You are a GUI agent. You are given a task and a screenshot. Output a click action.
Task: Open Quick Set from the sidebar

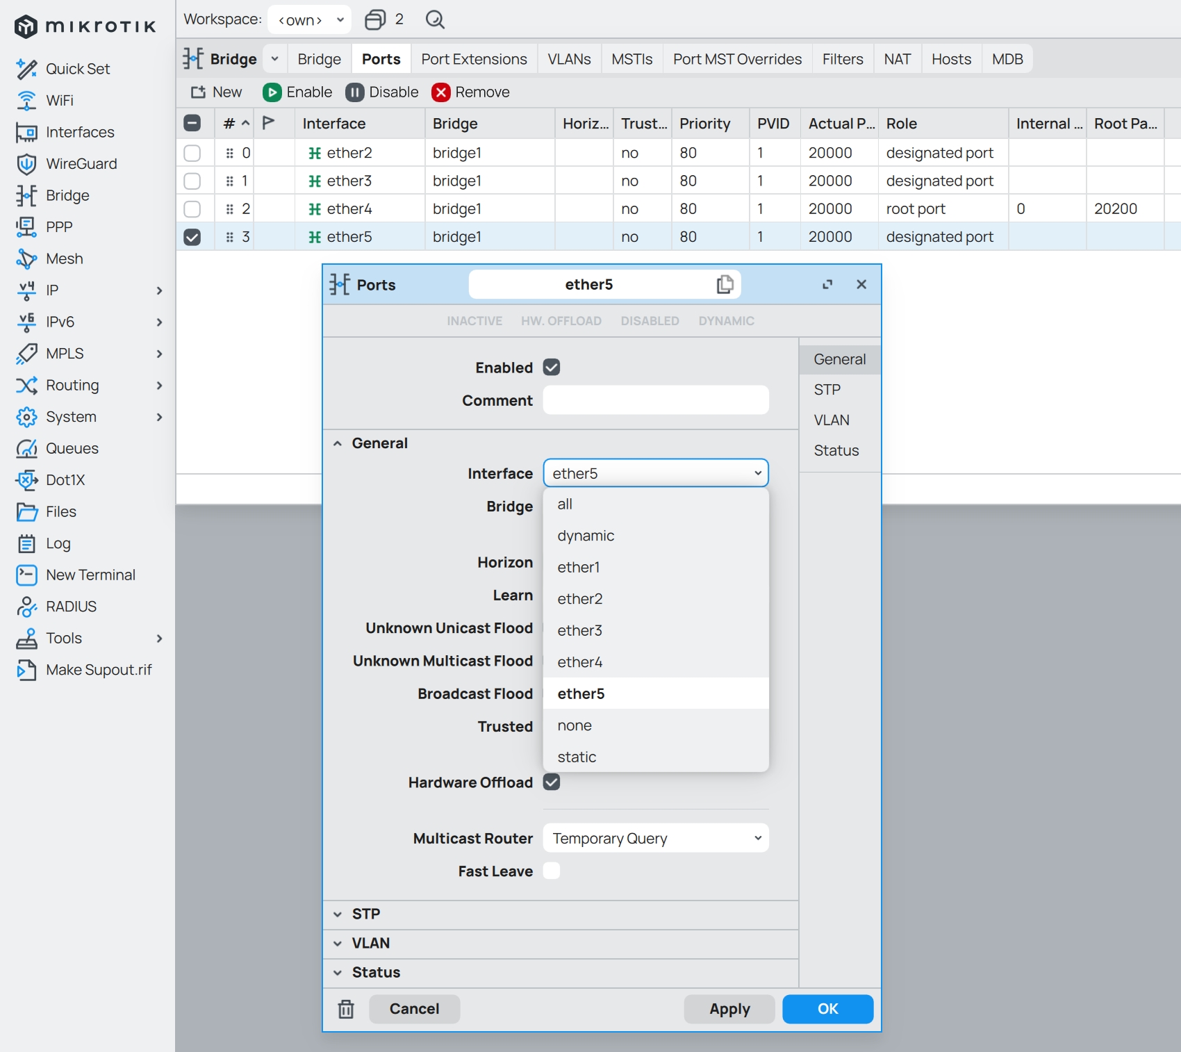pyautogui.click(x=78, y=69)
